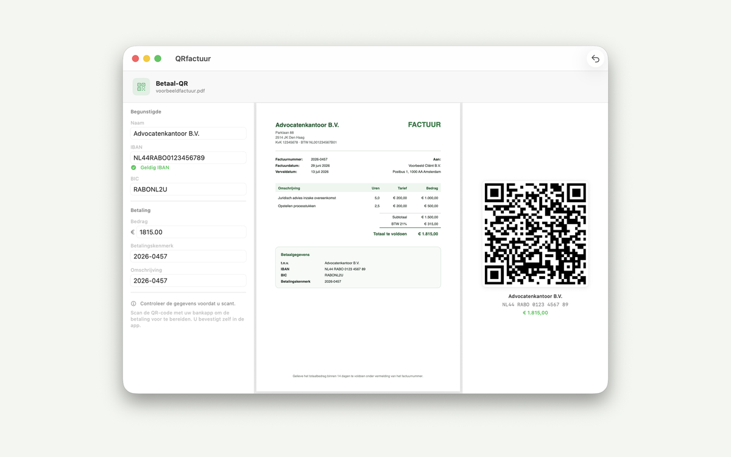This screenshot has height=457, width=731.
Task: Click the euro sign before Bedrag field
Action: pyautogui.click(x=133, y=232)
